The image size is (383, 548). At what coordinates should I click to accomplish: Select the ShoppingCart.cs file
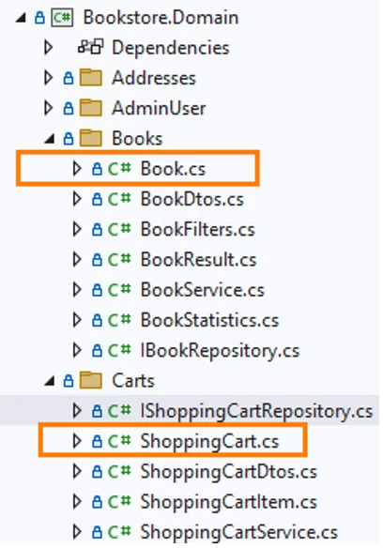209,441
